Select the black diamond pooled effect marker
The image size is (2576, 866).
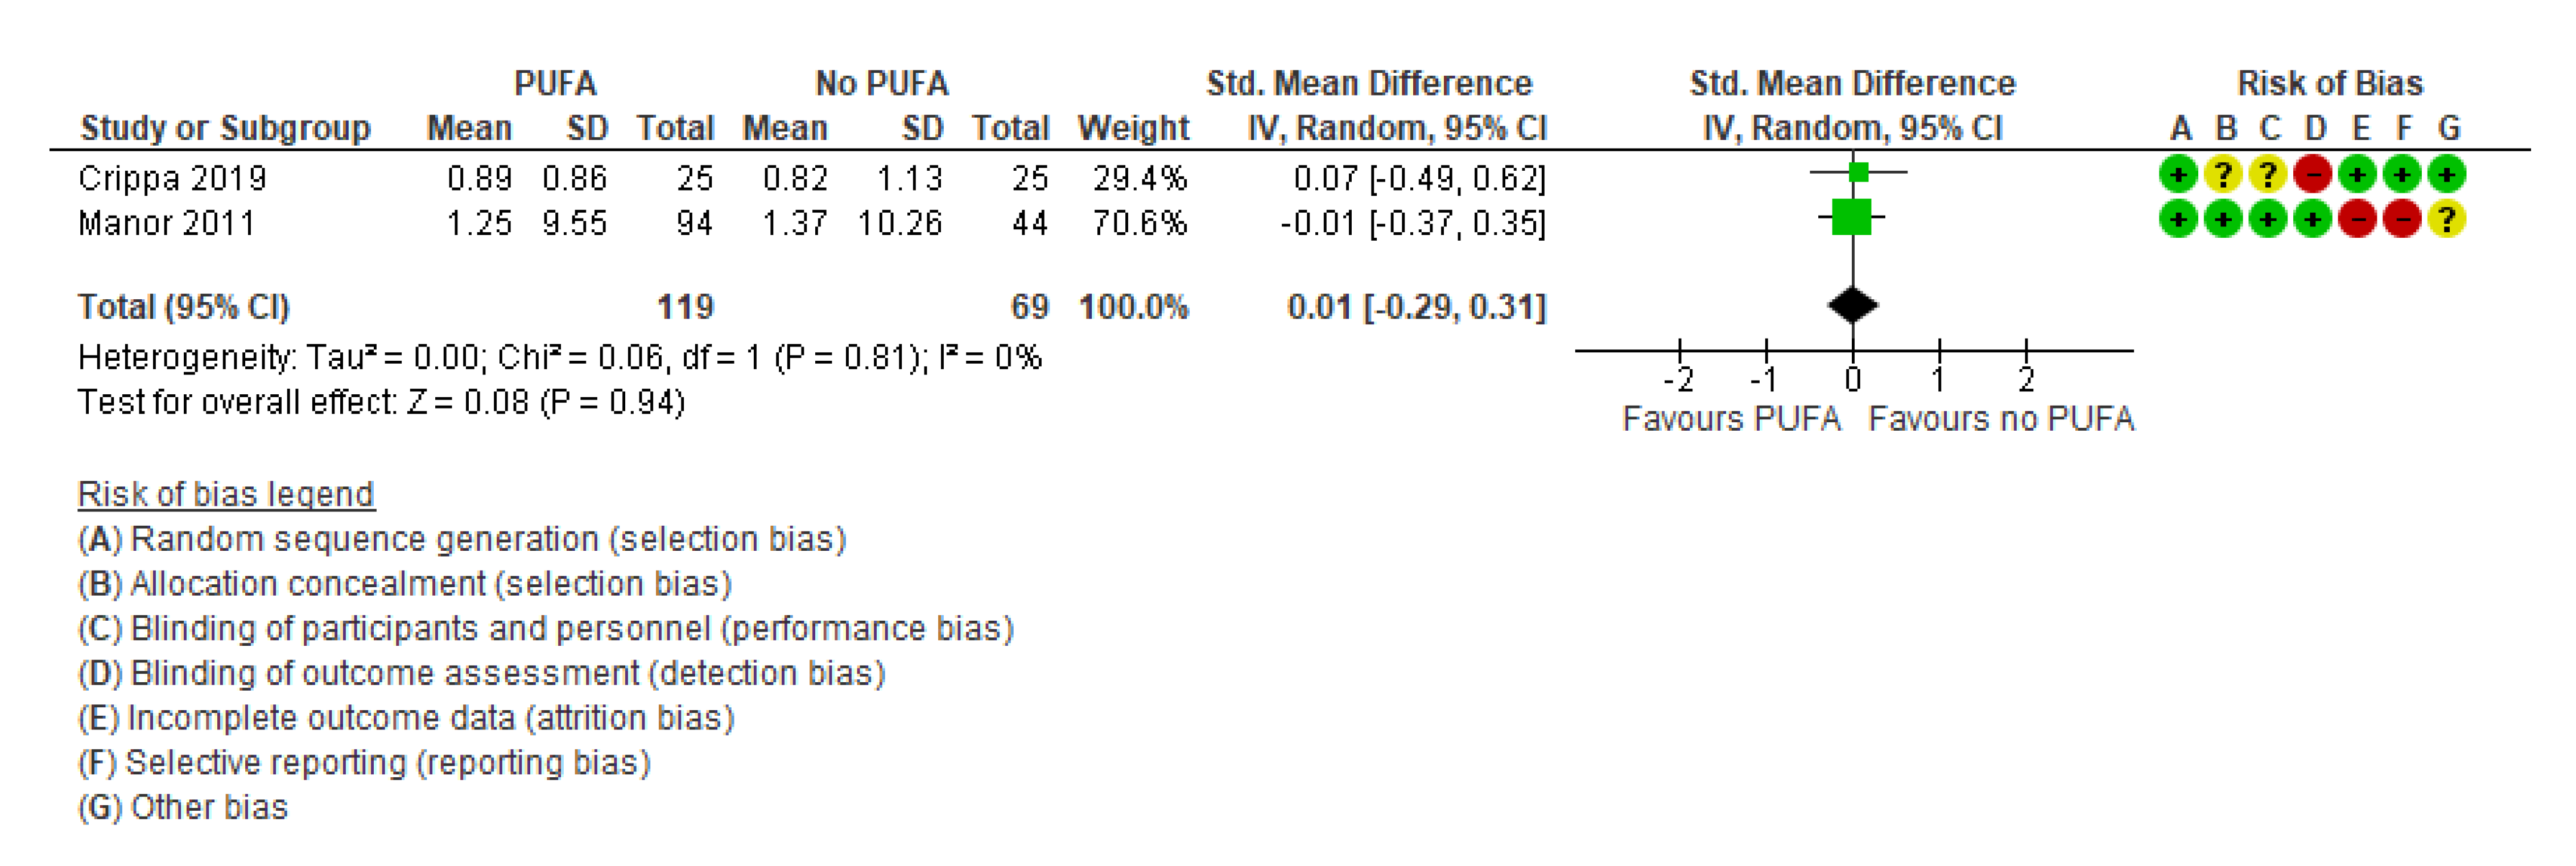[1853, 305]
